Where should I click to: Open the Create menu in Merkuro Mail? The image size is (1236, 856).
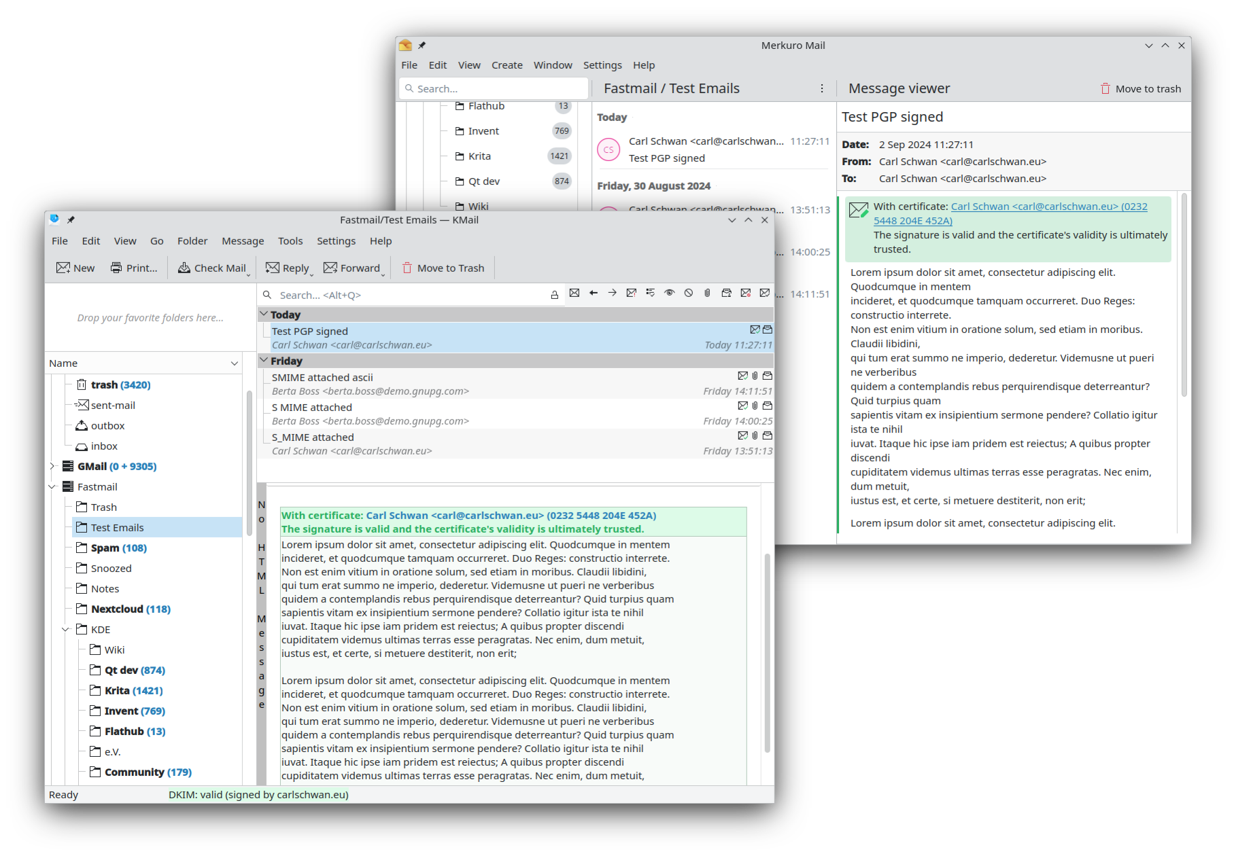507,65
